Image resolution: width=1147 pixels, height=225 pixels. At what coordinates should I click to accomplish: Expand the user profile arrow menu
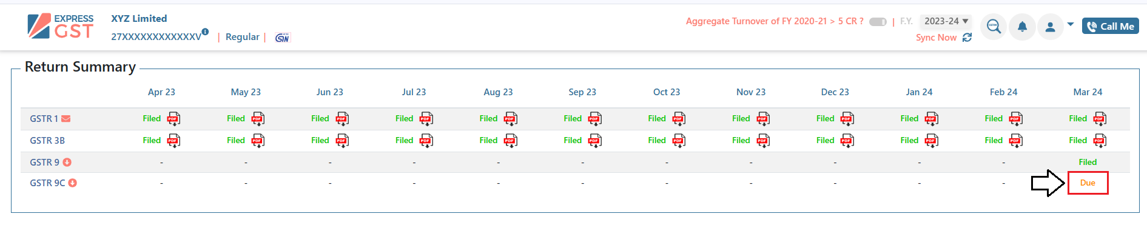1071,25
